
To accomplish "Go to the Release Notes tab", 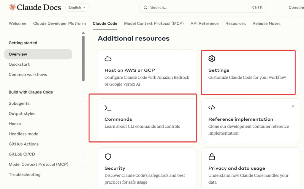I will click(266, 23).
